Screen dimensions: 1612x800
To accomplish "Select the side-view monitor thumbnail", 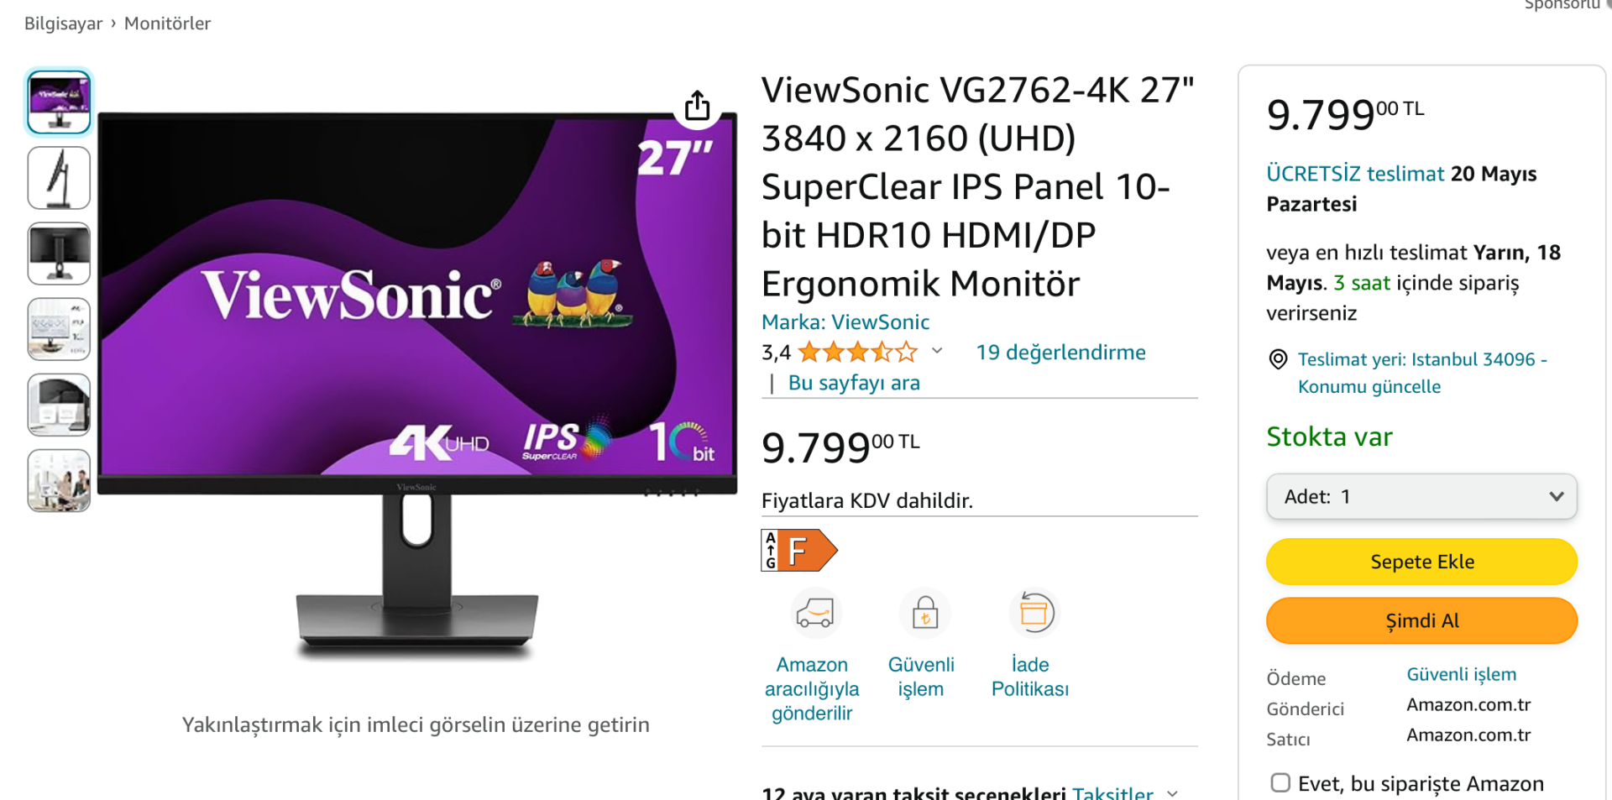I will [59, 178].
